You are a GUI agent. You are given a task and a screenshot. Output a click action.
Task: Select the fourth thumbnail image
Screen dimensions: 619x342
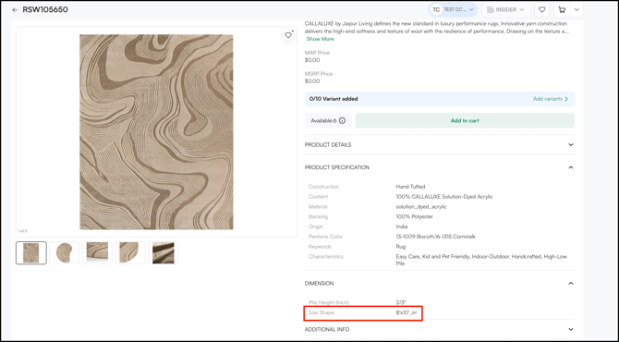130,252
